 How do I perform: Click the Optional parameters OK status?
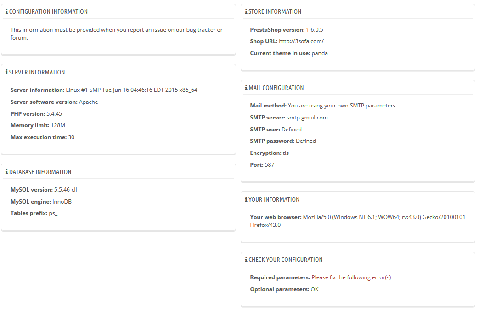pos(315,289)
